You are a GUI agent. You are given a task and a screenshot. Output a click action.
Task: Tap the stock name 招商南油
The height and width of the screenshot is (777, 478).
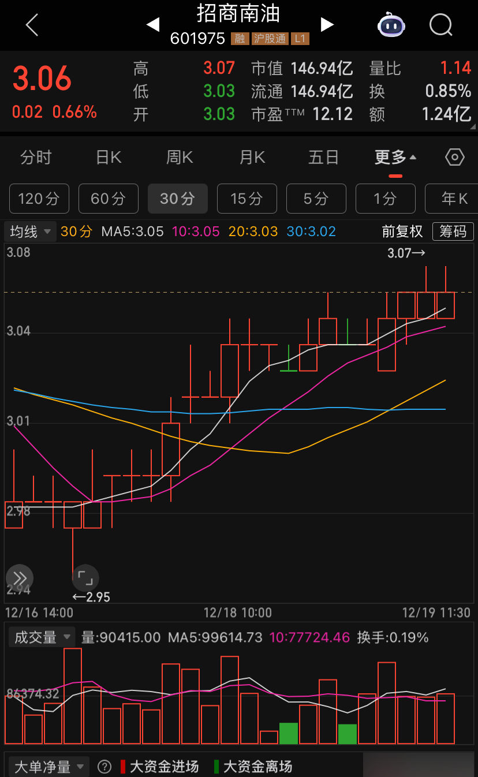click(238, 13)
